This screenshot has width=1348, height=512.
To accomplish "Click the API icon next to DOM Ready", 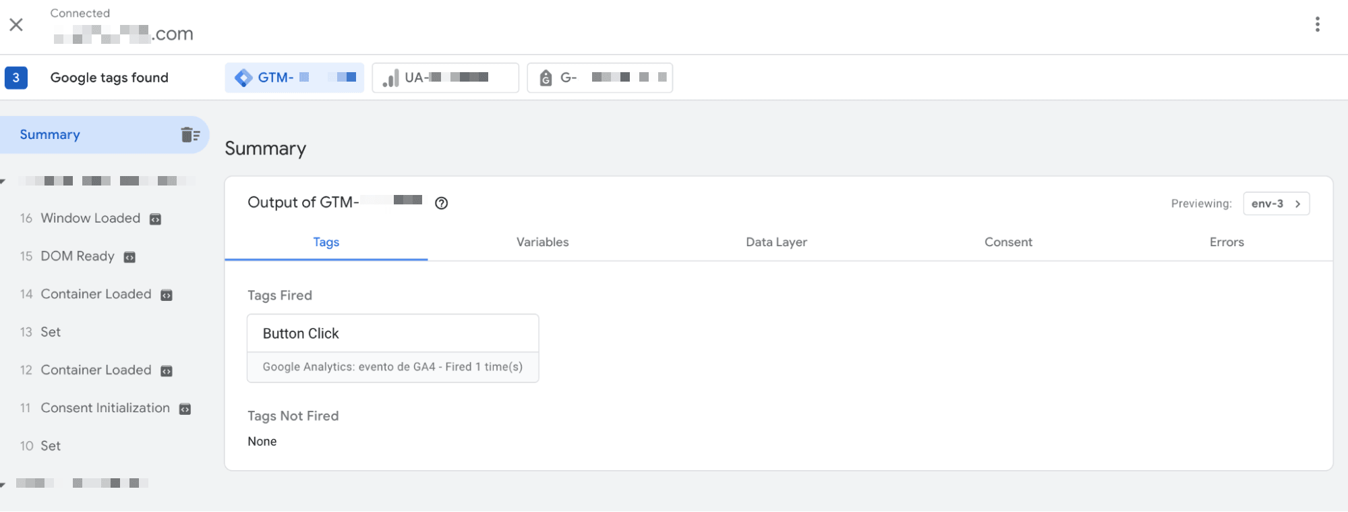I will tap(129, 257).
